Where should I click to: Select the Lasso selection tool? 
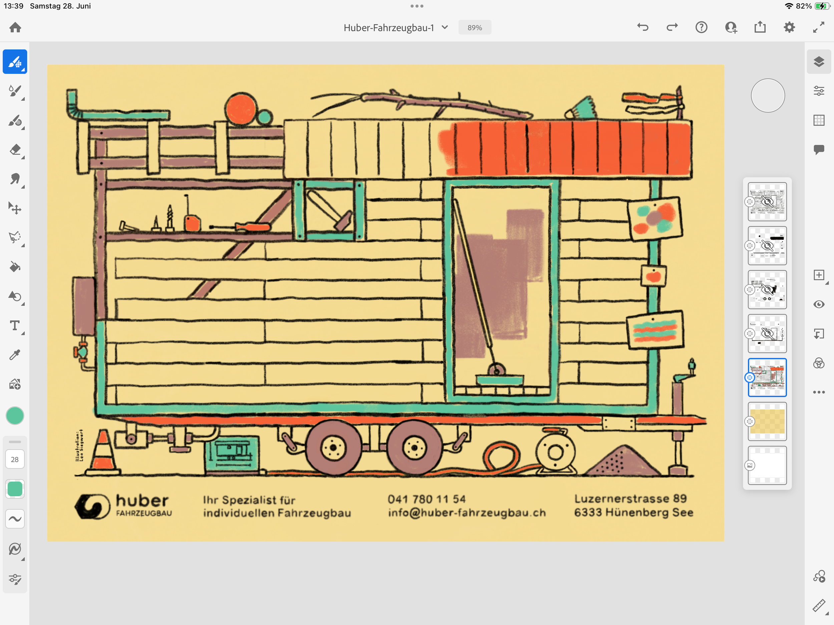[15, 237]
